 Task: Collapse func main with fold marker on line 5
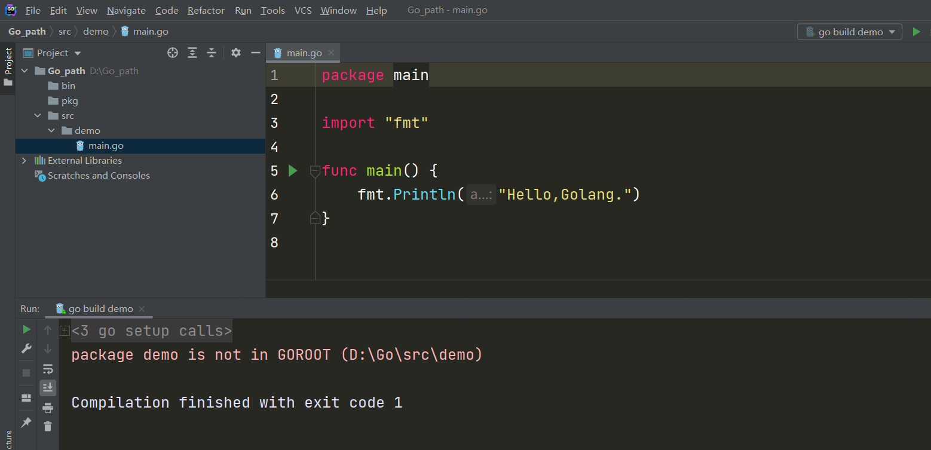[315, 171]
